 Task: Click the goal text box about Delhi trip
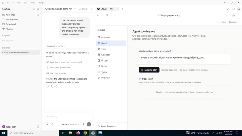185,59
